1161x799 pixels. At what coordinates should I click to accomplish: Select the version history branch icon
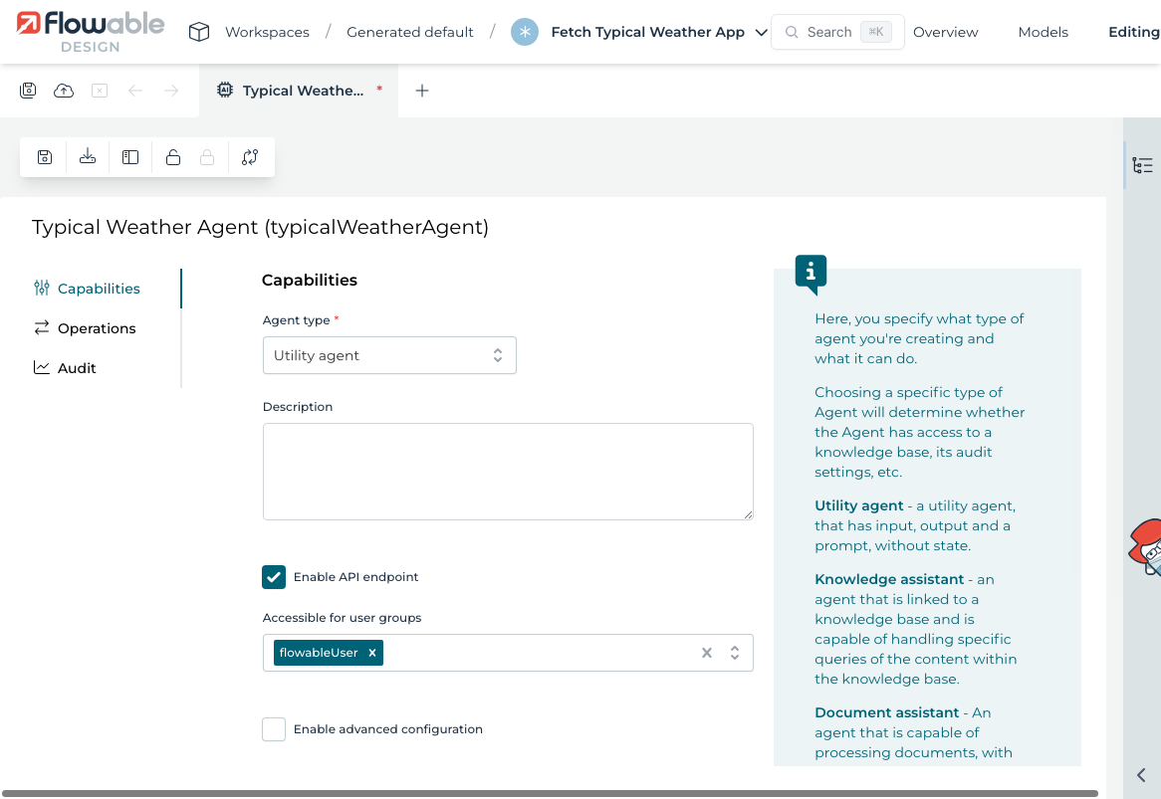coord(250,156)
